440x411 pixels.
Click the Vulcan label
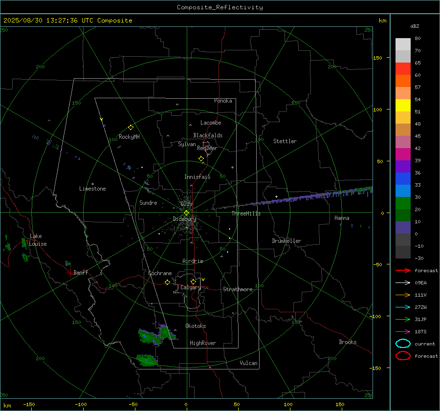pos(248,363)
